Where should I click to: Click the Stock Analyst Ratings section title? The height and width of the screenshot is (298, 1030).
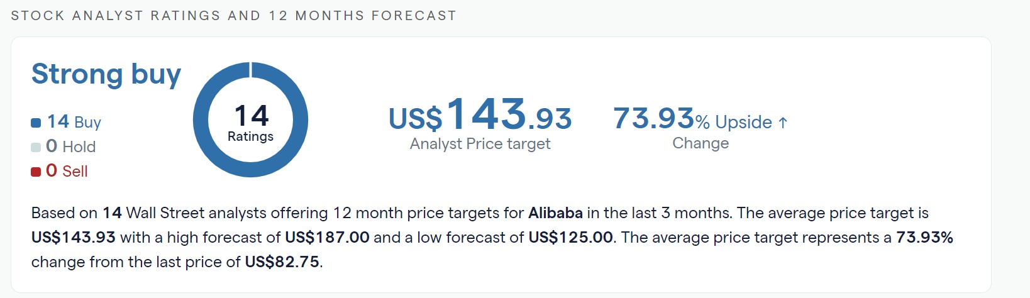234,16
